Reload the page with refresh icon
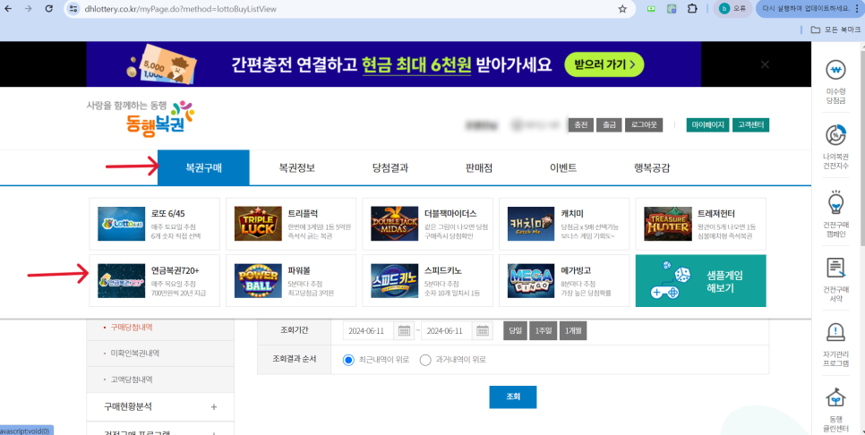865x435 pixels. pyautogui.click(x=48, y=9)
